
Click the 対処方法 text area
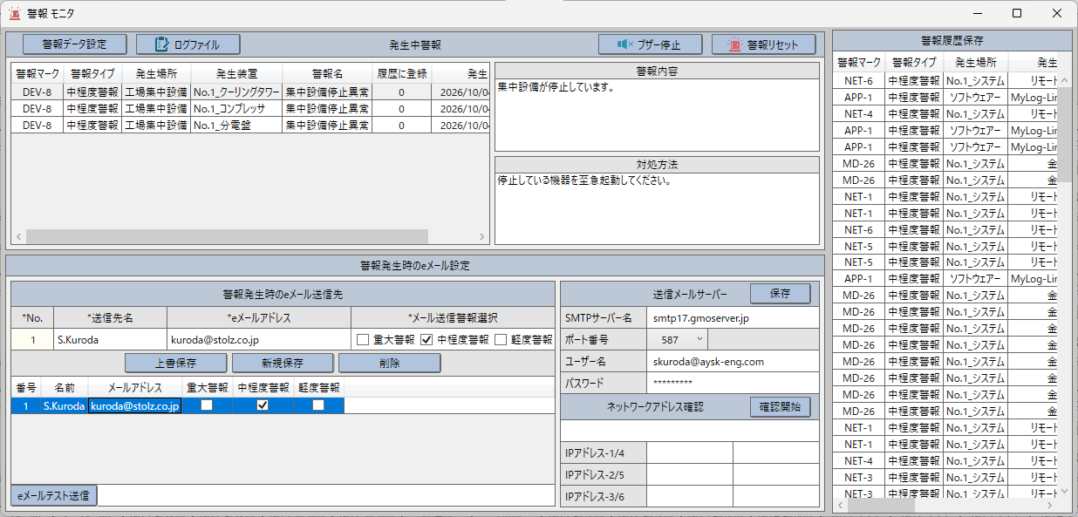point(657,208)
